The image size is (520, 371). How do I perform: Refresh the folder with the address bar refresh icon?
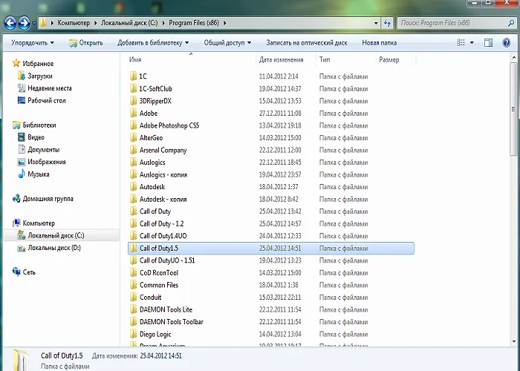(387, 23)
